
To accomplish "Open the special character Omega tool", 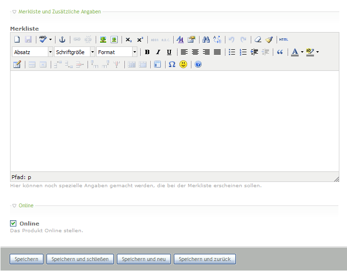I will pos(172,64).
